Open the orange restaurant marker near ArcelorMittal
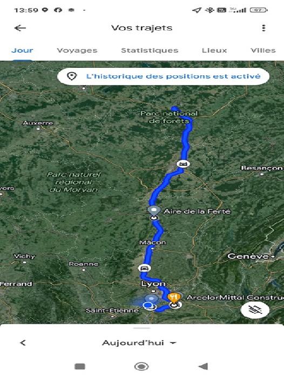Image resolution: width=284 pixels, height=377 pixels. [174, 297]
